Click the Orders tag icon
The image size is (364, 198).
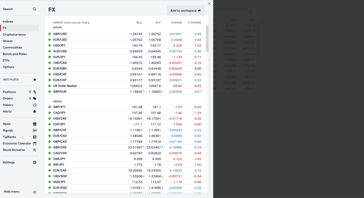pos(34,98)
